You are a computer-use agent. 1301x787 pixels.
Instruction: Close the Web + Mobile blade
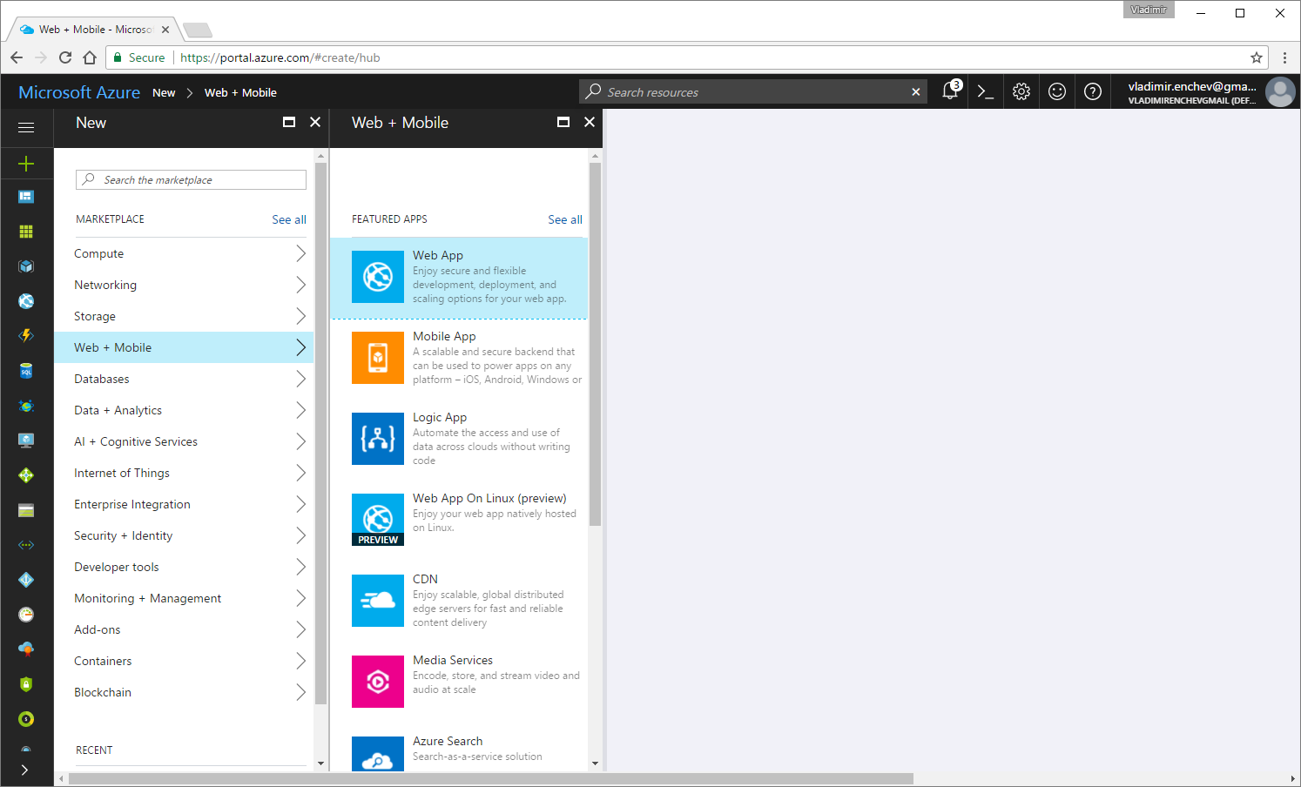(590, 122)
